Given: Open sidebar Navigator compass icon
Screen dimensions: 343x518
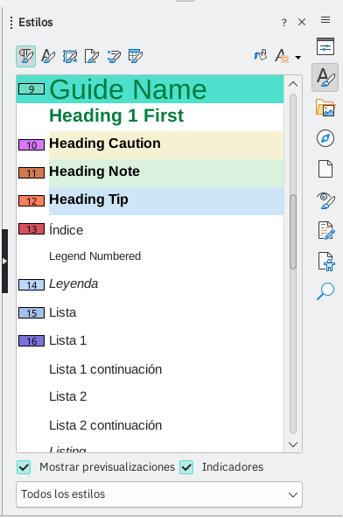Looking at the screenshot, I should [x=325, y=138].
